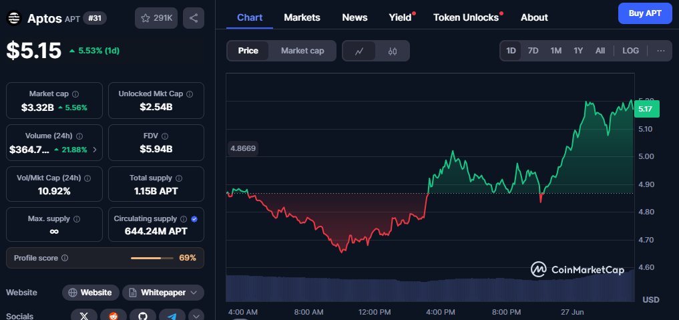Show info tooltip for Market cap
The height and width of the screenshot is (320, 679).
pyautogui.click(x=75, y=94)
